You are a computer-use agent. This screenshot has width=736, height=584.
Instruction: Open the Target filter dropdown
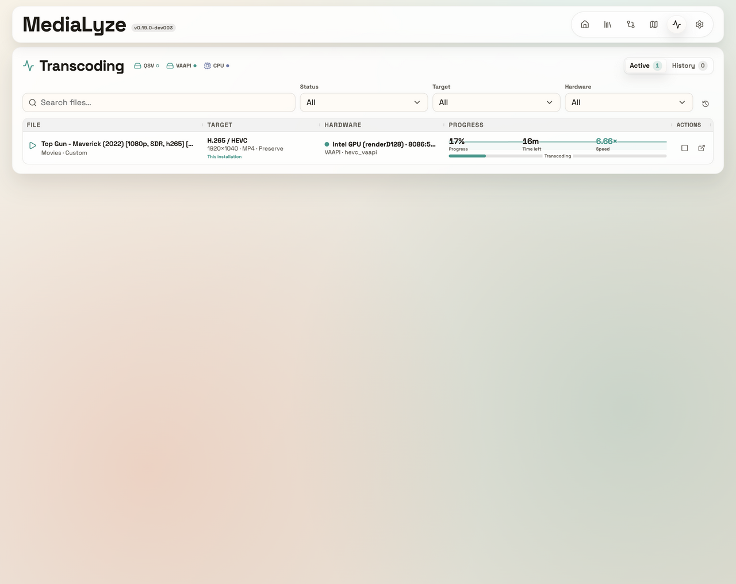pyautogui.click(x=496, y=103)
